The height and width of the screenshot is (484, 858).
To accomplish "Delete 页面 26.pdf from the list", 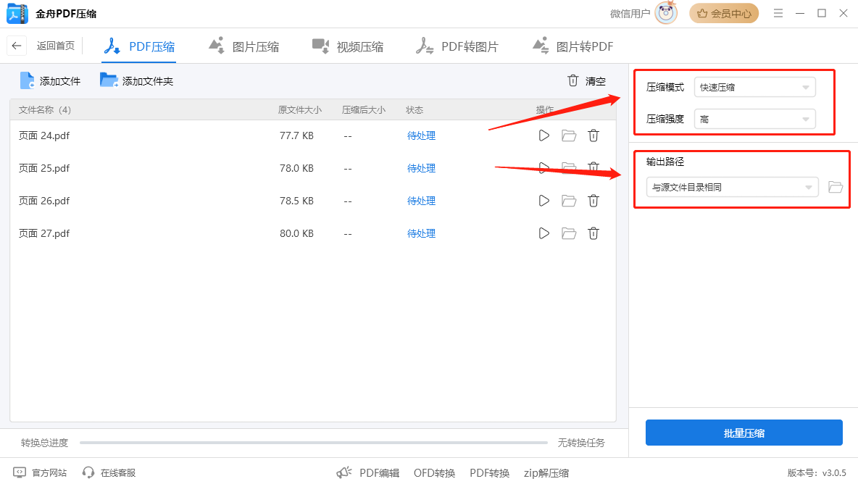I will 593,201.
